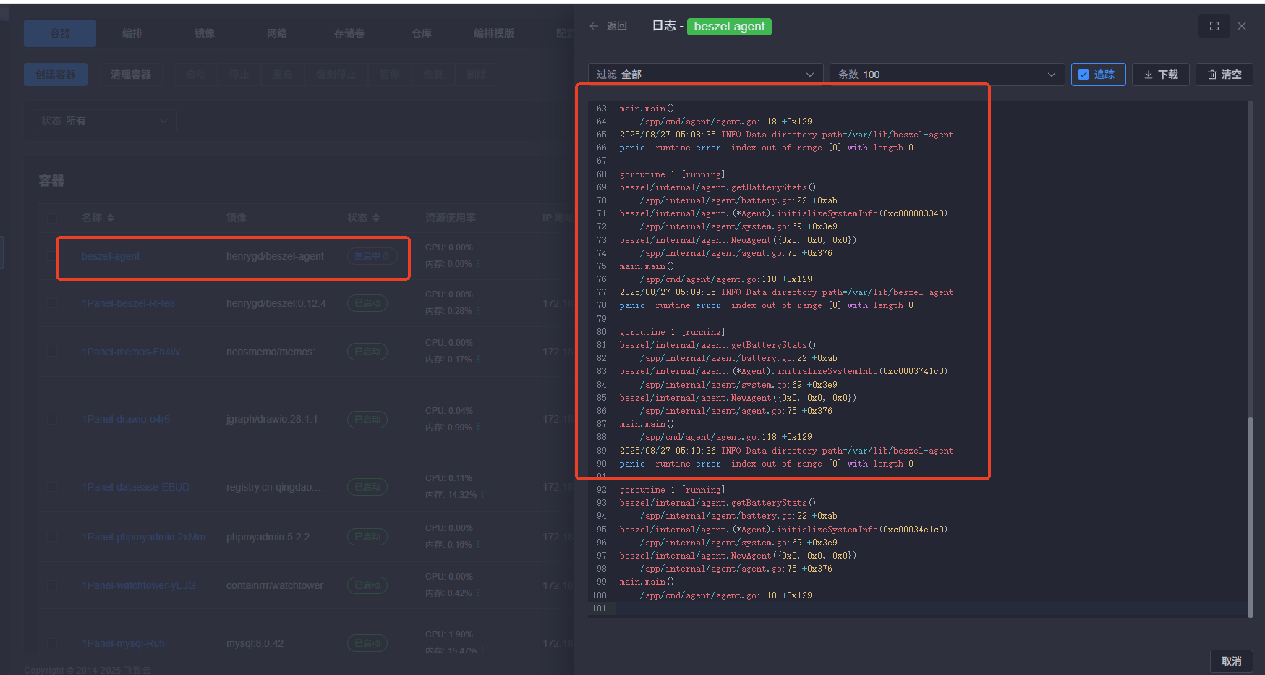Viewport: 1265px width, 675px height.
Task: Click 已启动 status badge of 1Panel-watchtower-yEJG
Action: click(x=367, y=585)
